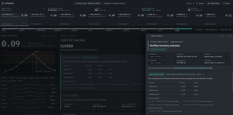The height and width of the screenshot is (115, 233).
Task: Click the Line OEE 84% value
Action: tap(97, 10)
